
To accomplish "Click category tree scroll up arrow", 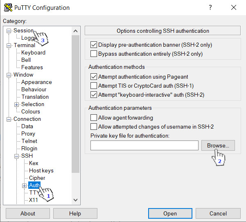I will [75, 31].
